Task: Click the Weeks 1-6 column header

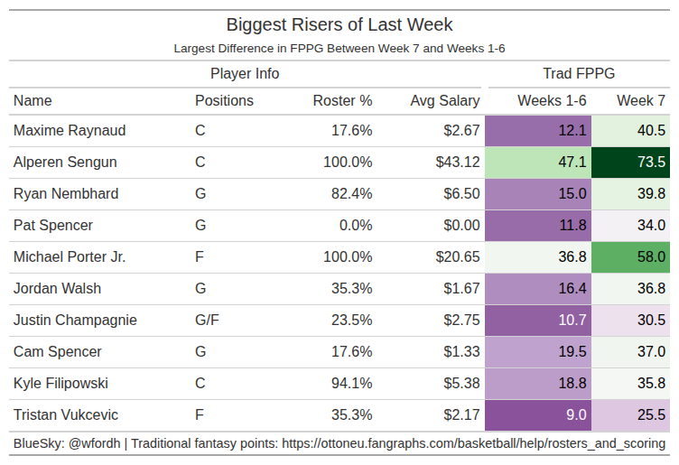Action: tap(552, 100)
